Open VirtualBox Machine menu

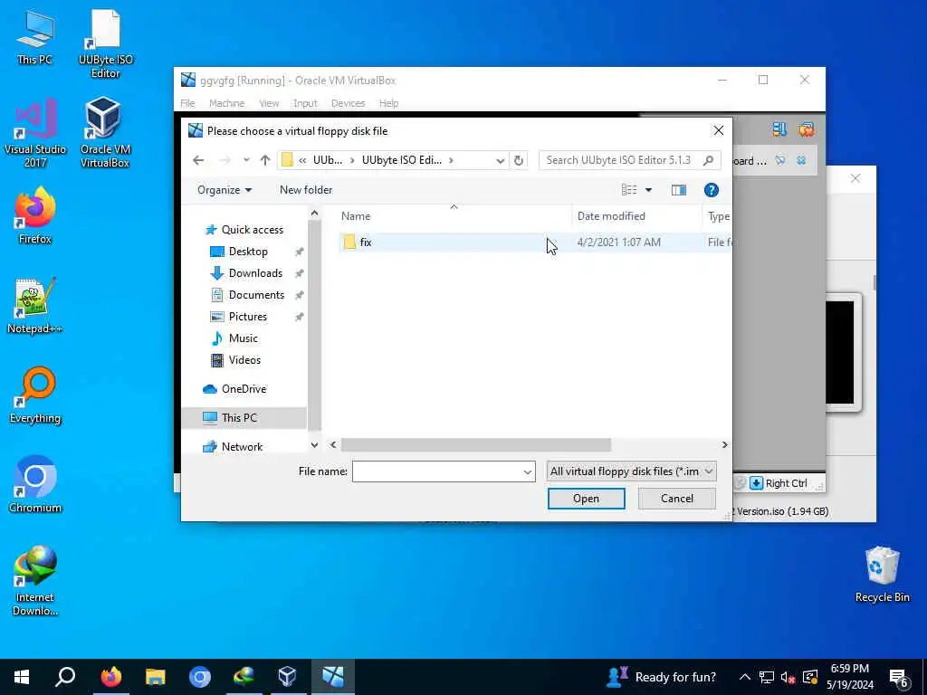[226, 103]
